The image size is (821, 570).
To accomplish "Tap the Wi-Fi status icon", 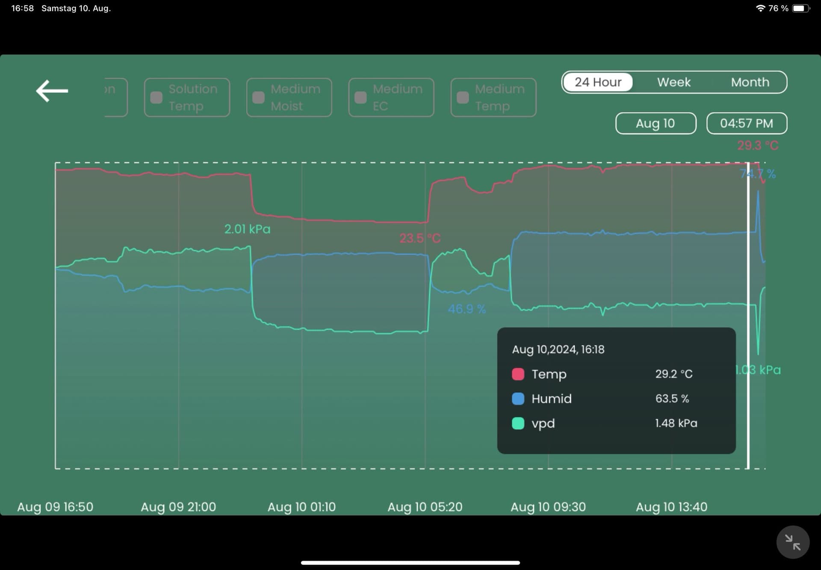I will [x=760, y=8].
